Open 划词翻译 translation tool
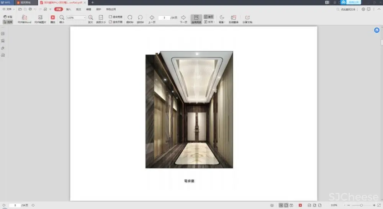The image size is (383, 209). pos(234,18)
